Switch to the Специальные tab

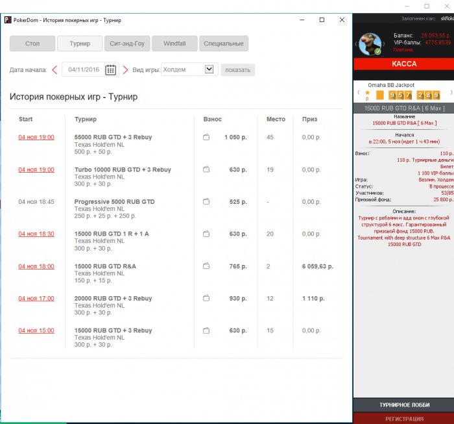click(224, 44)
